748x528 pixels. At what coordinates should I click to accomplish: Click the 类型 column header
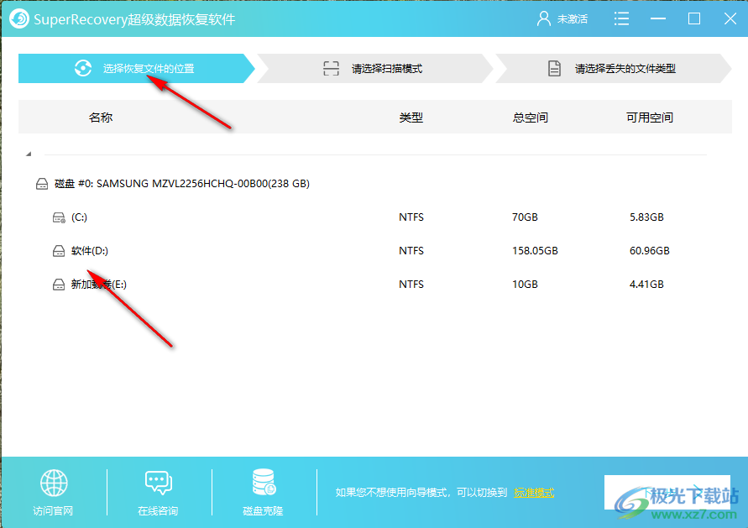(x=411, y=118)
